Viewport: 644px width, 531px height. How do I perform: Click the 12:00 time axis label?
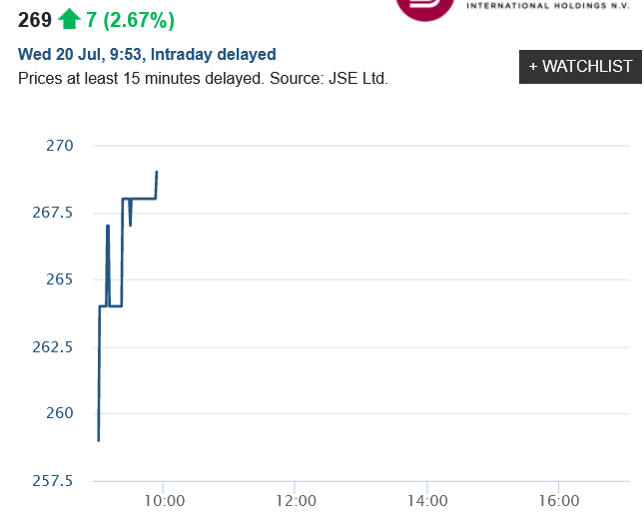pyautogui.click(x=296, y=500)
